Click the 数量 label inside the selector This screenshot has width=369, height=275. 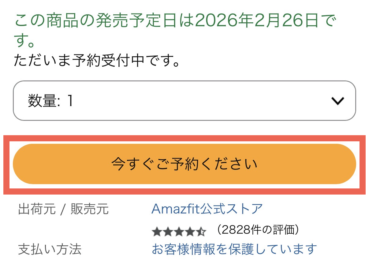click(x=43, y=101)
